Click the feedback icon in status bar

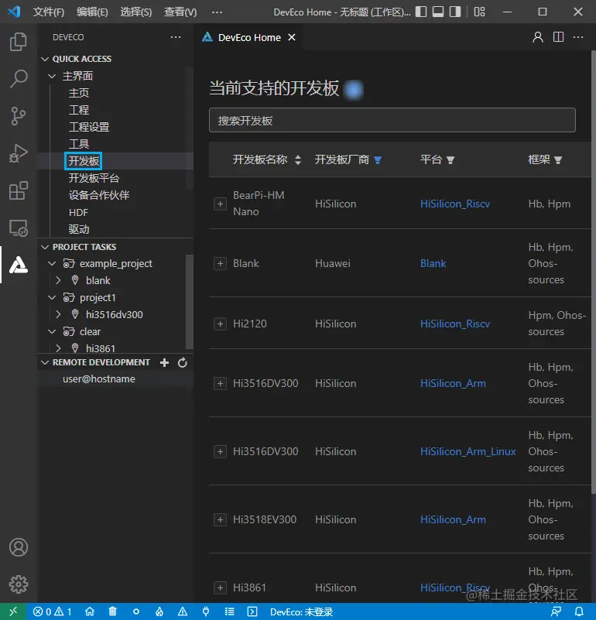click(x=556, y=611)
